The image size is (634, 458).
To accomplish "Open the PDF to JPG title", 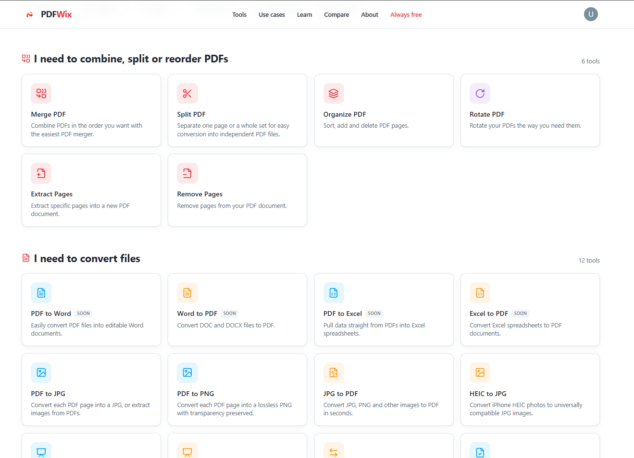I will (48, 394).
